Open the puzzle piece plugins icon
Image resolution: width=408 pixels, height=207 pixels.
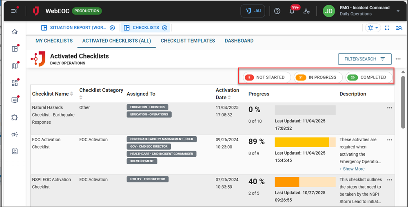point(15,117)
